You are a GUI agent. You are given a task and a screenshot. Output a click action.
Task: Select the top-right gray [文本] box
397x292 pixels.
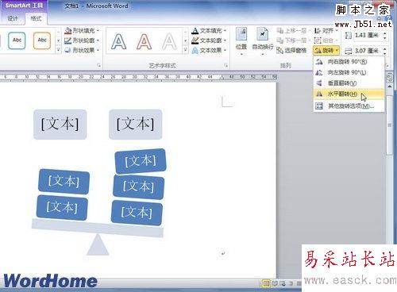136,125
